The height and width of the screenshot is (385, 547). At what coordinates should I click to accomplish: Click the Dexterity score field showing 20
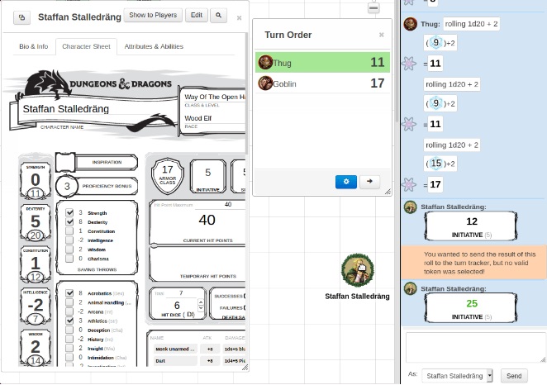point(36,235)
